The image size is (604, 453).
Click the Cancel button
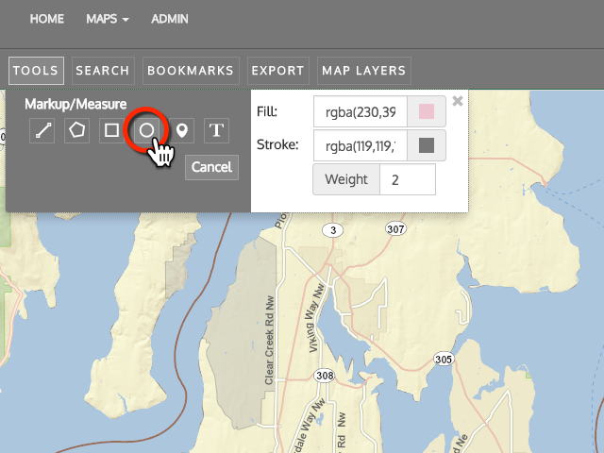coord(211,167)
